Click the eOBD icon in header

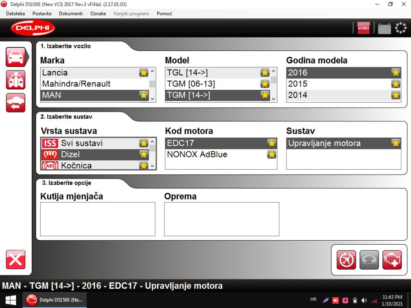tap(364, 28)
